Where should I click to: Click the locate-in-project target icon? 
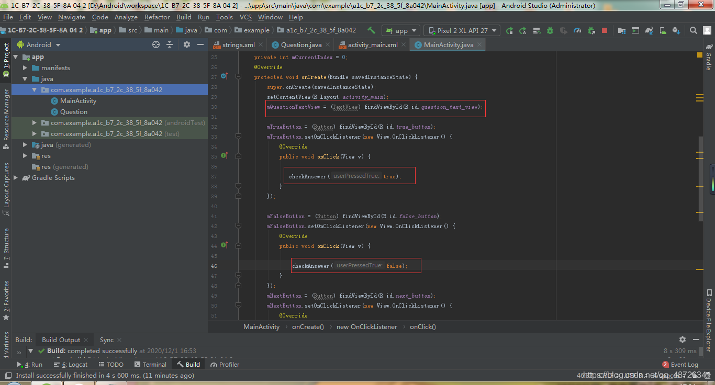156,44
